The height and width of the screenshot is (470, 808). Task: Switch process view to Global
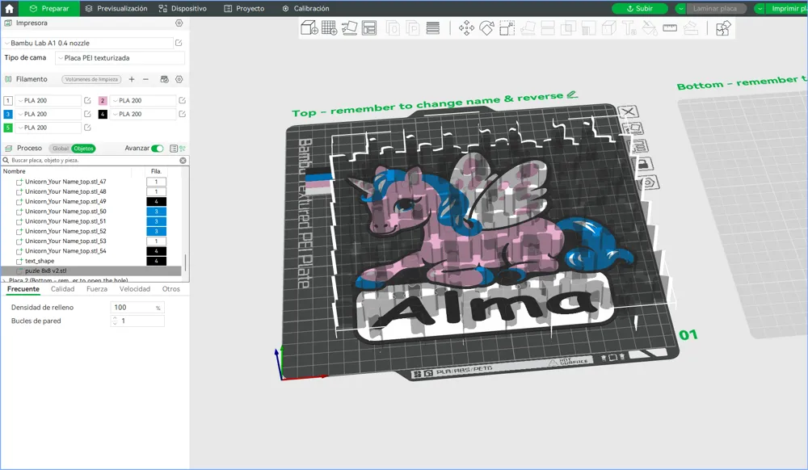61,149
